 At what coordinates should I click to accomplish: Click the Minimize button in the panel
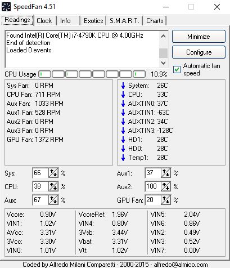[x=199, y=36]
